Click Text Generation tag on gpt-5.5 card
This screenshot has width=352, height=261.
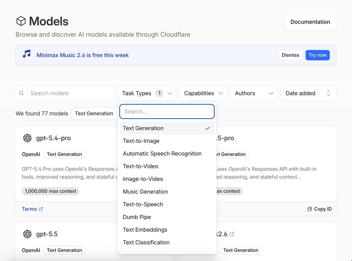[x=64, y=250]
